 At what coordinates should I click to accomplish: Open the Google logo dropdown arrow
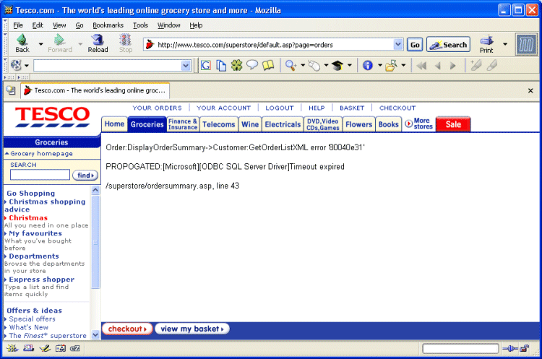point(27,65)
